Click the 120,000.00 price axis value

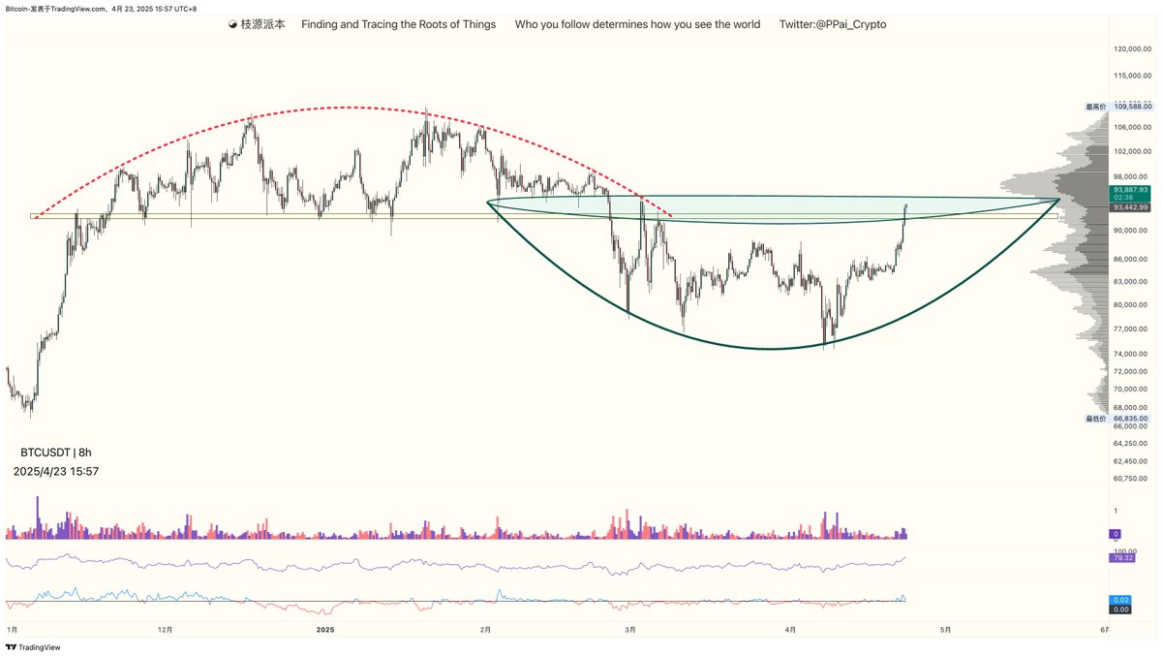pyautogui.click(x=1131, y=48)
